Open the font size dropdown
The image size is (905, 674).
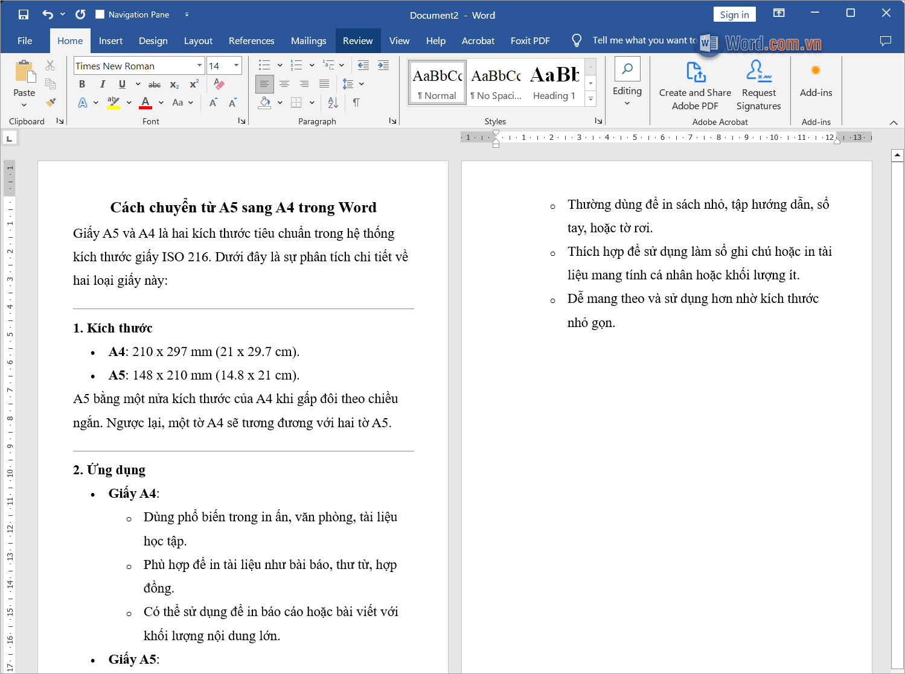[x=236, y=65]
